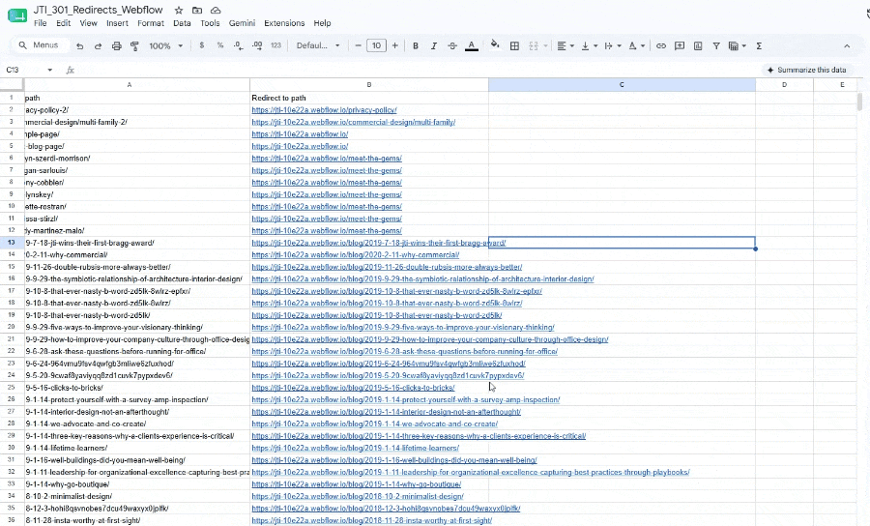The width and height of the screenshot is (870, 526).
Task: Toggle italic formatting
Action: (x=434, y=46)
